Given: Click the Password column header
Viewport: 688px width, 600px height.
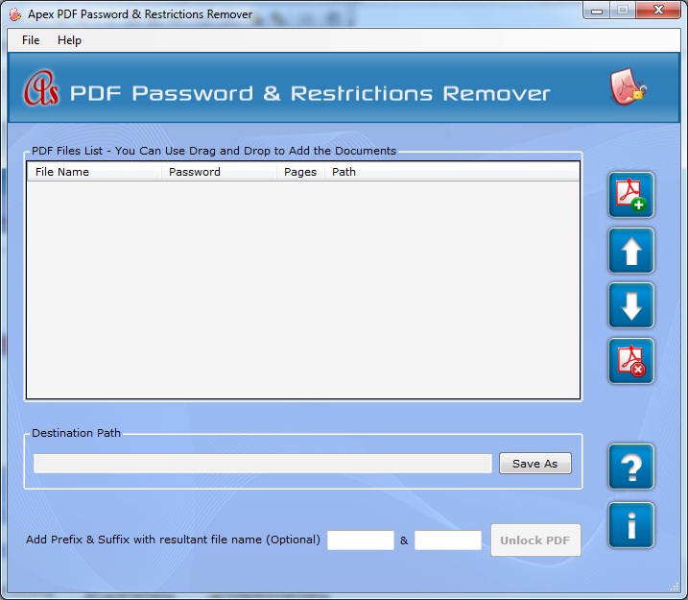Looking at the screenshot, I should pyautogui.click(x=219, y=172).
